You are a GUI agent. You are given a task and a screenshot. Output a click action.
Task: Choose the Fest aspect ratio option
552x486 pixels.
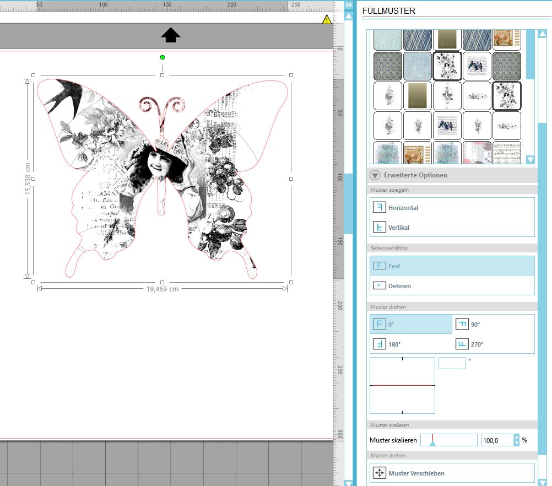coord(452,266)
